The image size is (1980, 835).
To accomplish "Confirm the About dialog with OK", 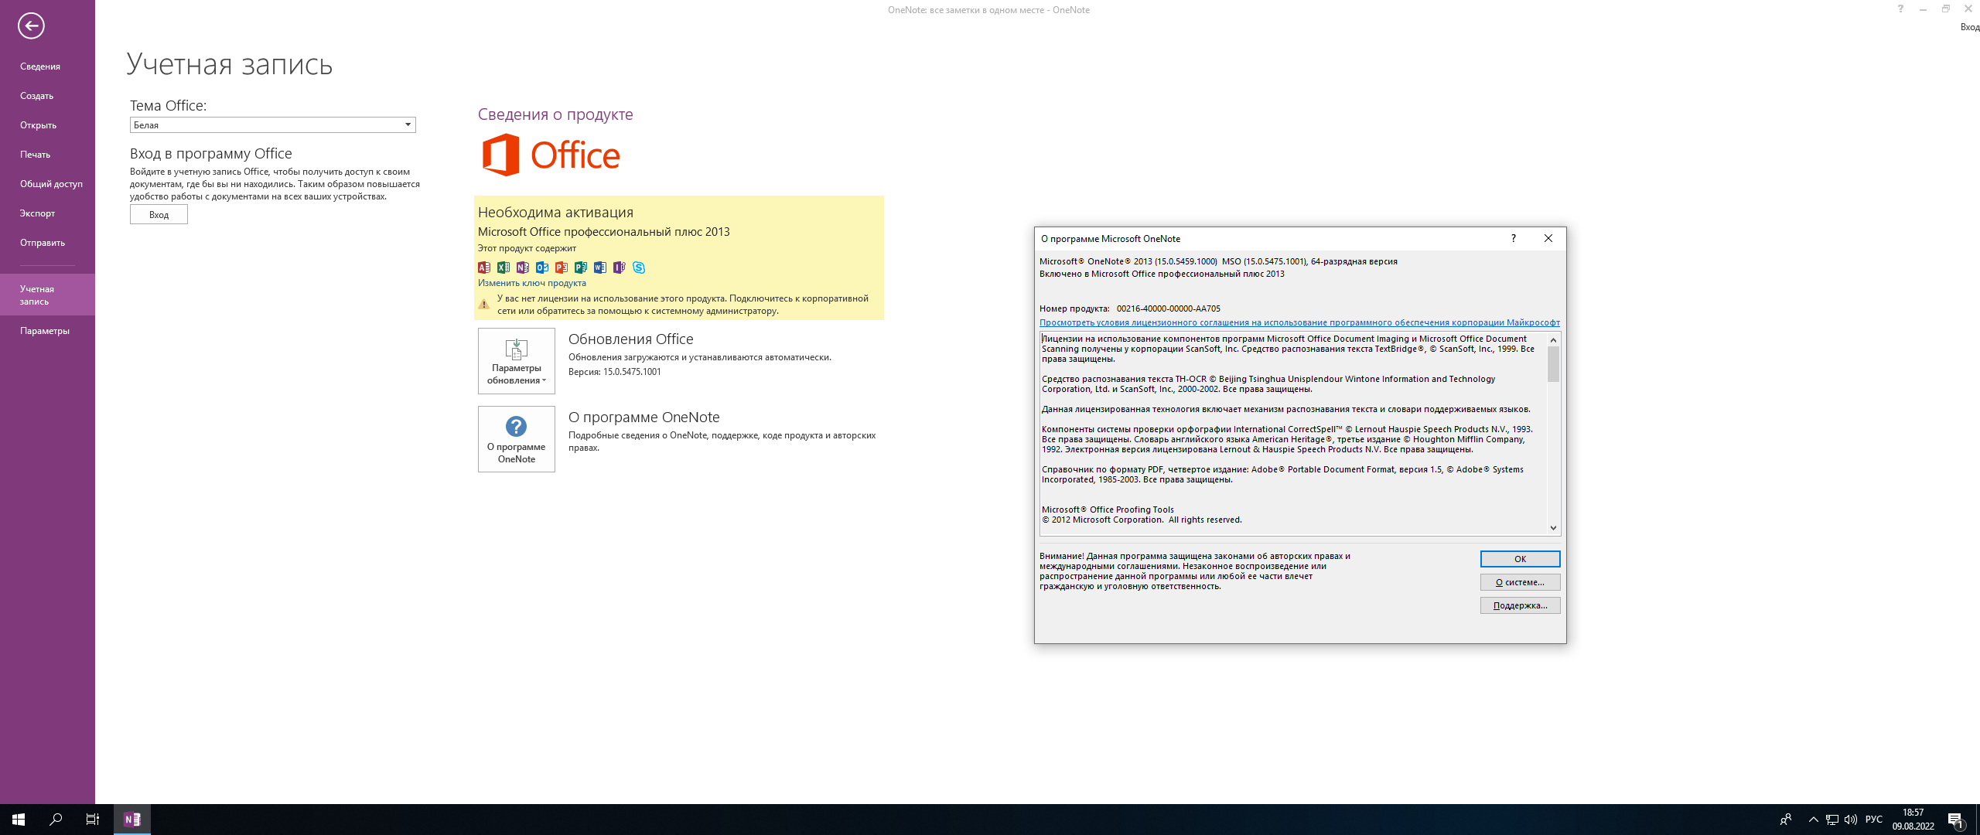I will tap(1520, 559).
